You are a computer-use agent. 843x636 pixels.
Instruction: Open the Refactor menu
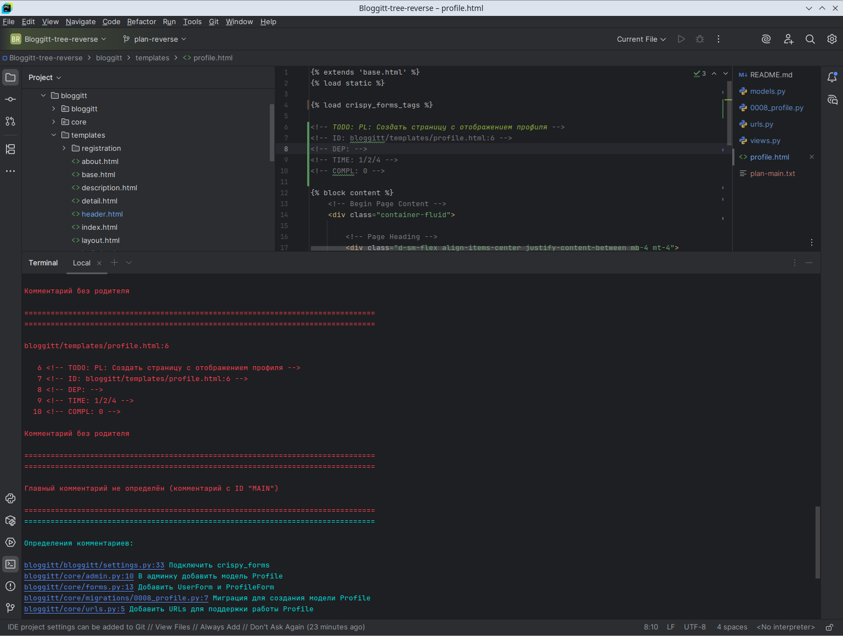142,21
